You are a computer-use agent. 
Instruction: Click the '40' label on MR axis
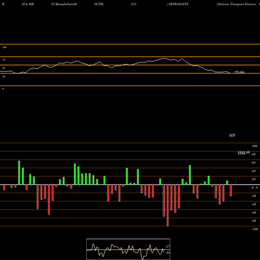tap(254, 171)
